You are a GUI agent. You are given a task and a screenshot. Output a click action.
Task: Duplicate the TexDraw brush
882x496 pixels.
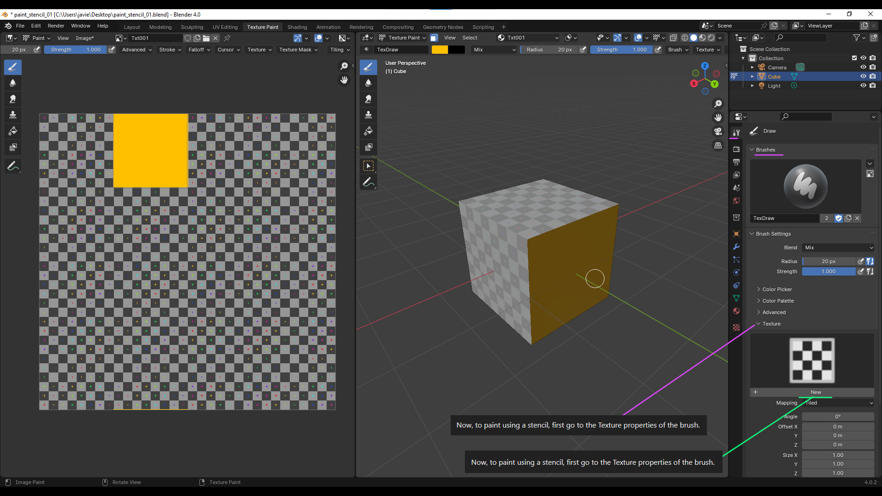[848, 218]
